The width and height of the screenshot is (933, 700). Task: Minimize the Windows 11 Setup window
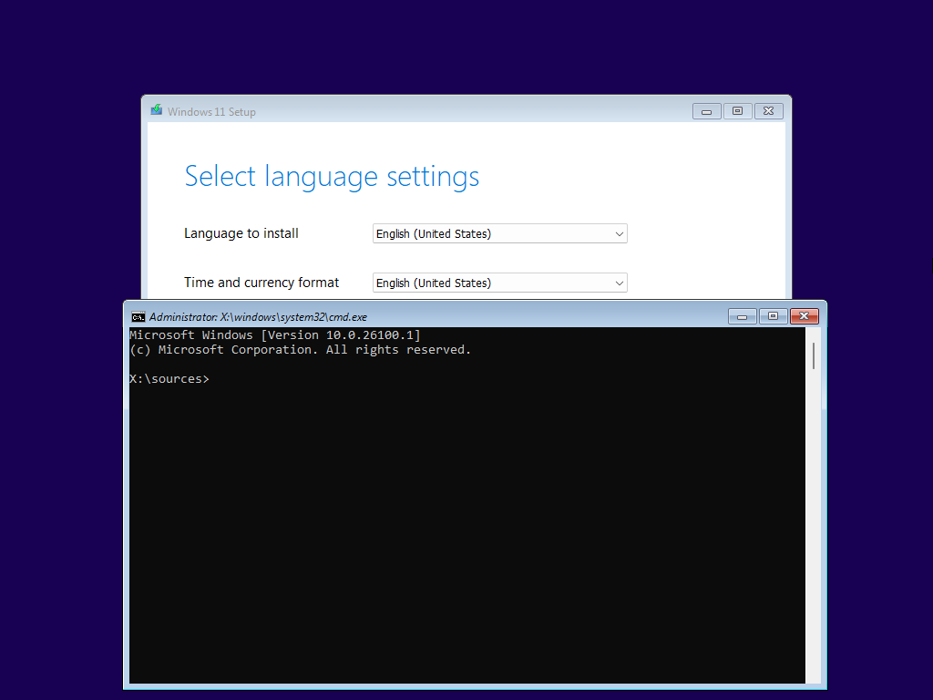[707, 111]
